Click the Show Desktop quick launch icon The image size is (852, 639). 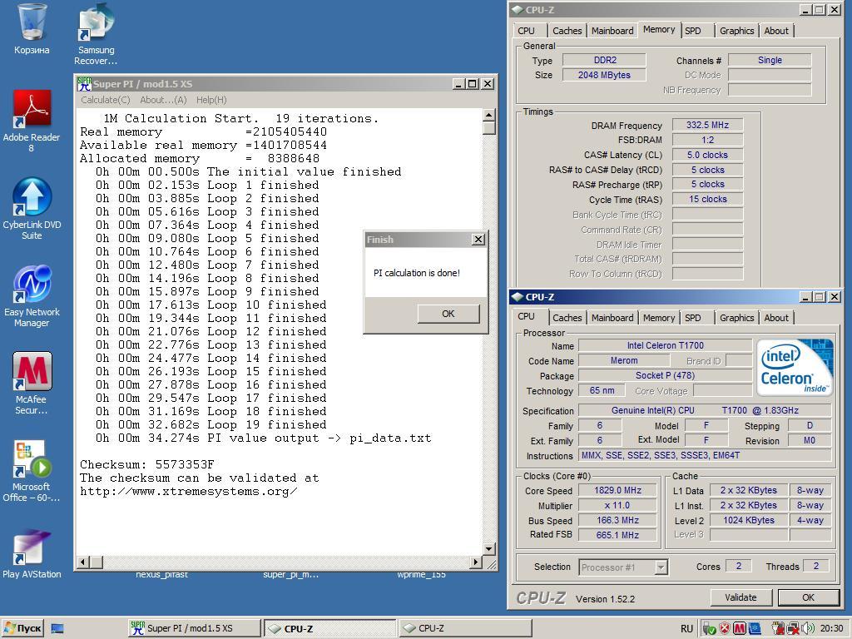(x=57, y=629)
